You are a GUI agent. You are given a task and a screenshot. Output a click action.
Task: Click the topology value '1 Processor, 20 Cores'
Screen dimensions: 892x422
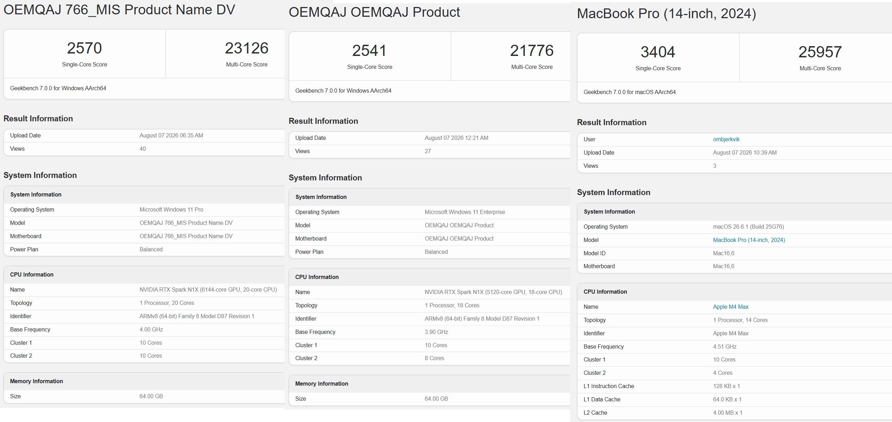167,303
